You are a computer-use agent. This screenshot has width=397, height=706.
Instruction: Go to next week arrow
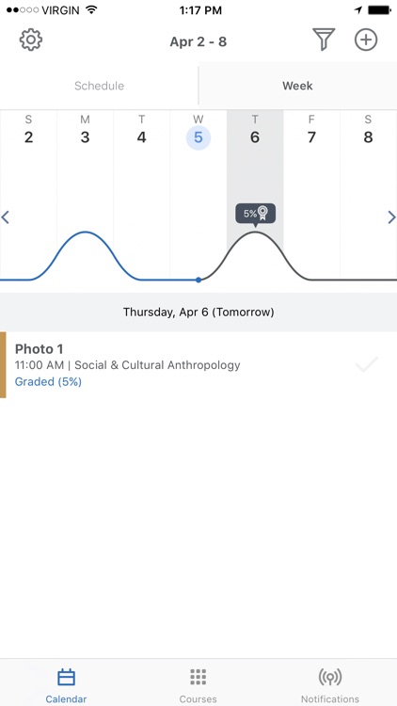[x=391, y=217]
